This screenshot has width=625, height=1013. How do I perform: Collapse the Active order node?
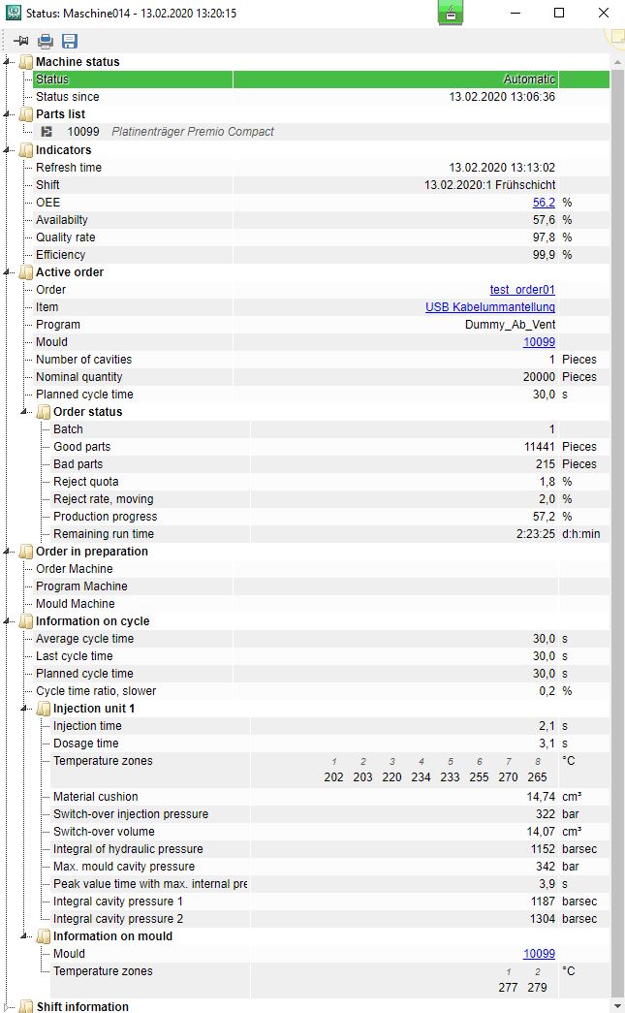(7, 272)
